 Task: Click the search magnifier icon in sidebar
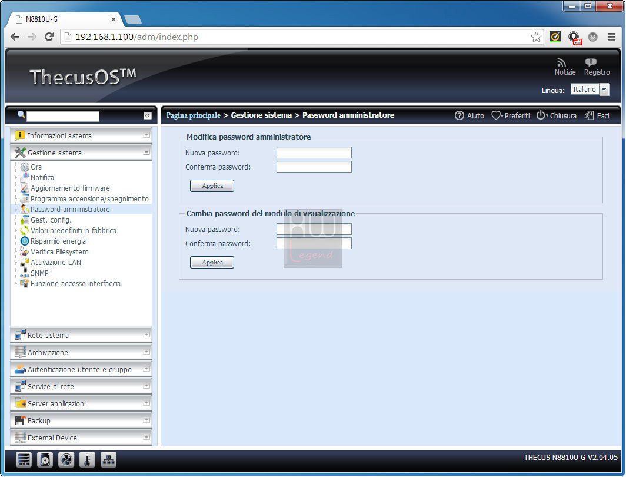coord(21,115)
